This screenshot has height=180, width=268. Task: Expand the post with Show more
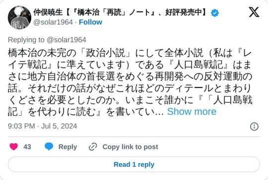192,111
